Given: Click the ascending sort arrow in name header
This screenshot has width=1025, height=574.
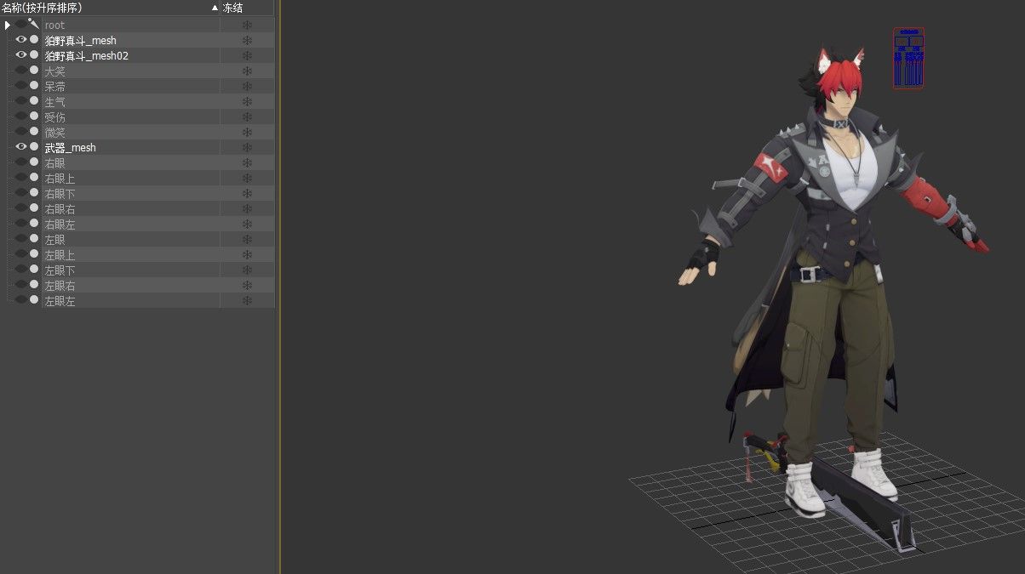Looking at the screenshot, I should pyautogui.click(x=215, y=8).
